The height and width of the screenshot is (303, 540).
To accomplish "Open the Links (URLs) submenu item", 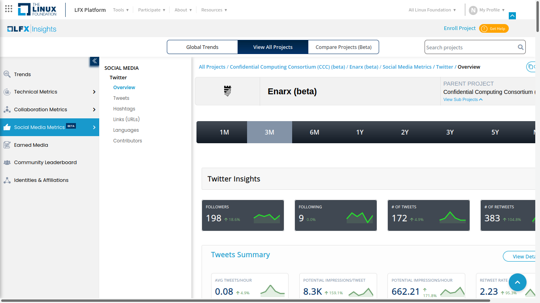I will coord(127,120).
